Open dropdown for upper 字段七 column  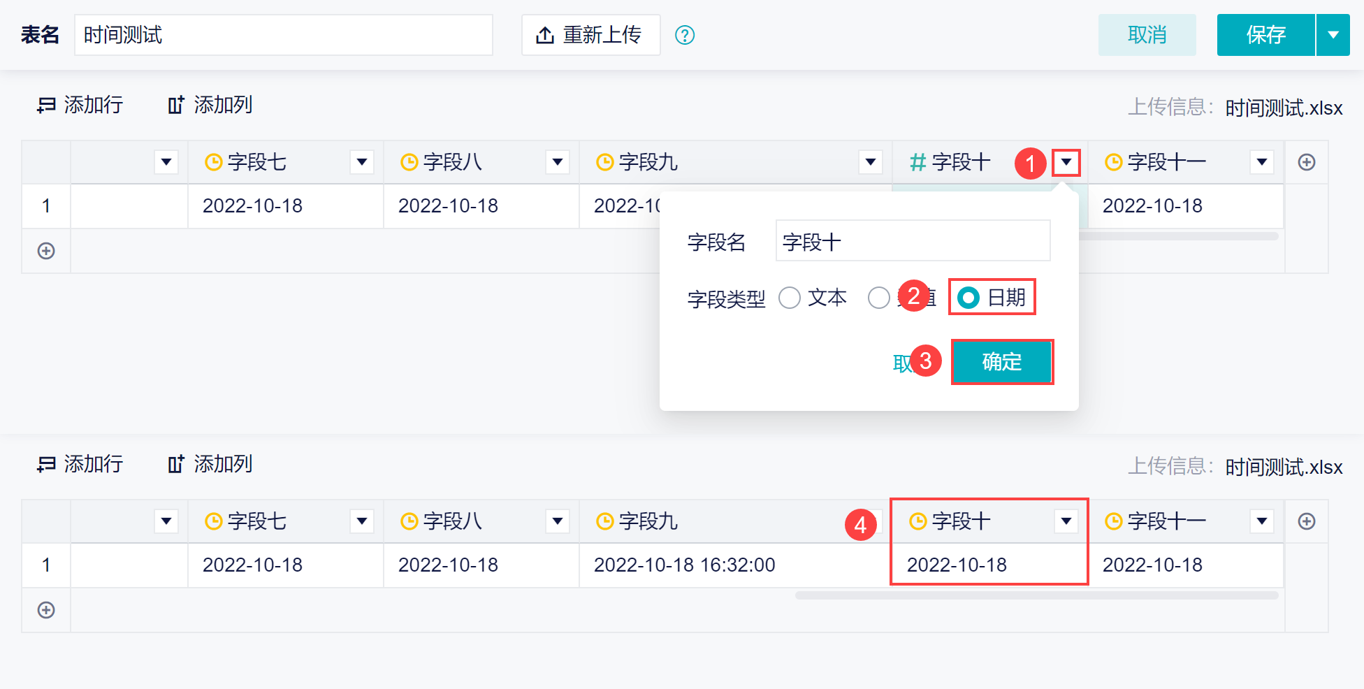[x=362, y=162]
